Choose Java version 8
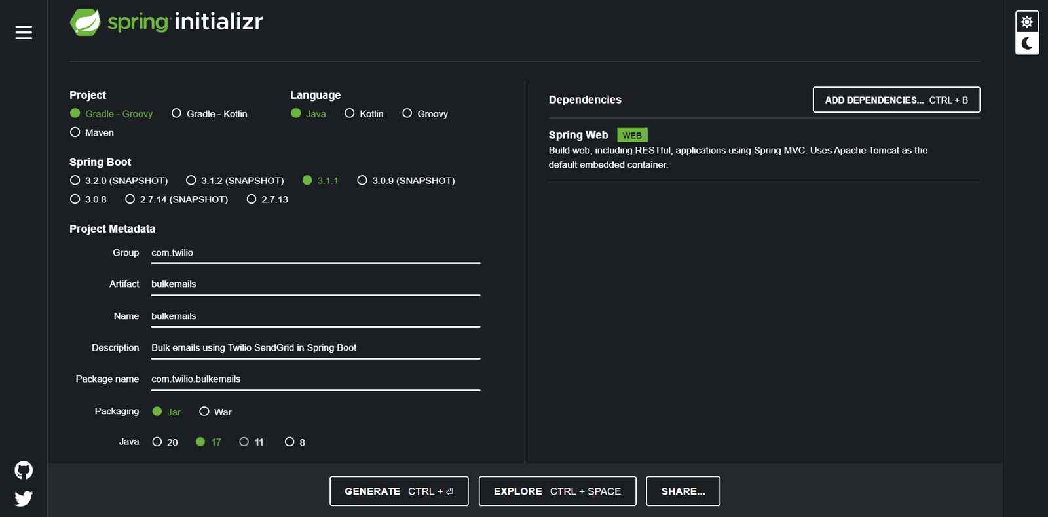The image size is (1048, 517). pyautogui.click(x=295, y=442)
